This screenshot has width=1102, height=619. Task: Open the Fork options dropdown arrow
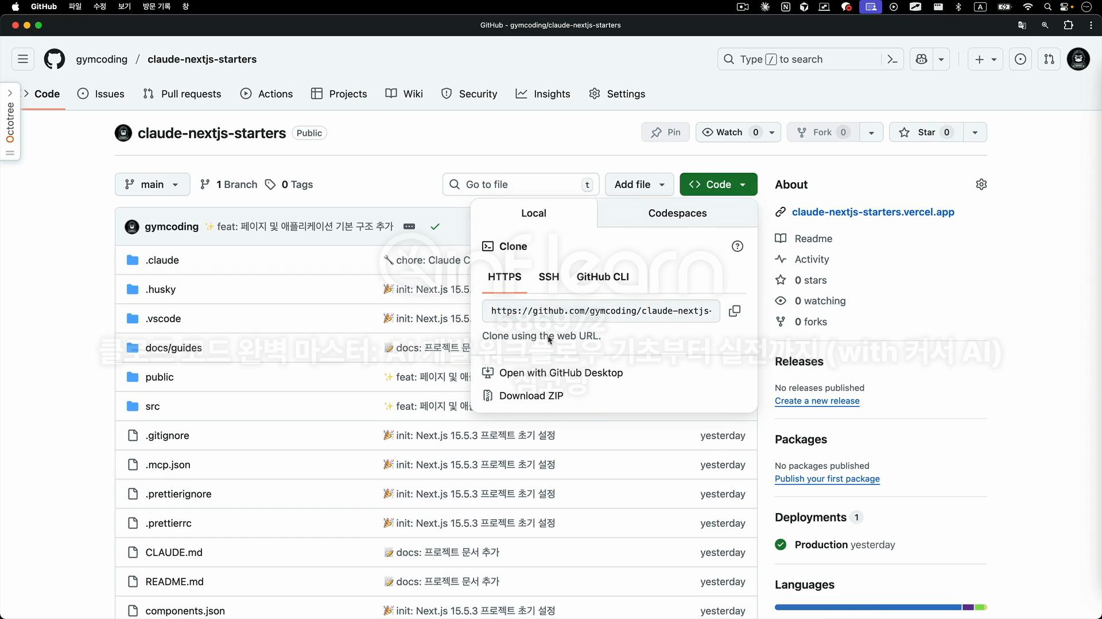tap(871, 132)
